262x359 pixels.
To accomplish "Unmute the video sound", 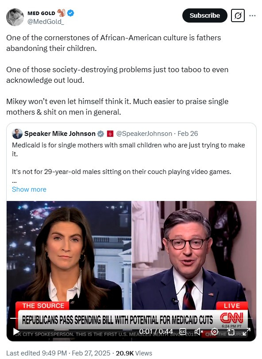I will pos(199,332).
